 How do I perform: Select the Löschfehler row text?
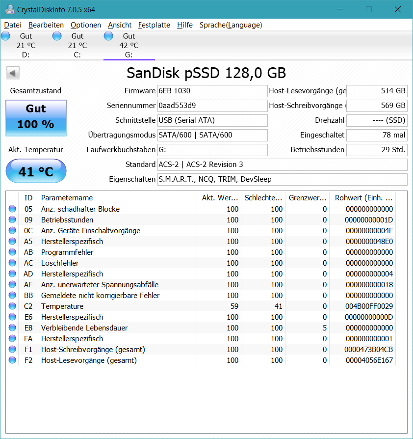(x=60, y=263)
